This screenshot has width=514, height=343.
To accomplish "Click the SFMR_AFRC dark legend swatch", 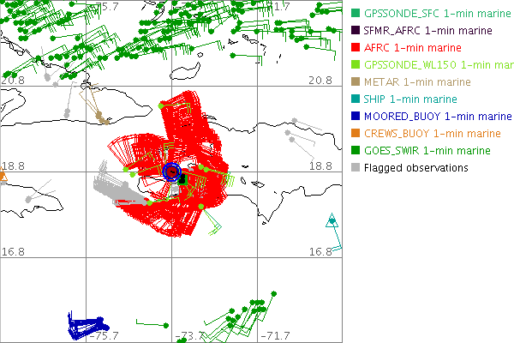I will click(x=355, y=31).
